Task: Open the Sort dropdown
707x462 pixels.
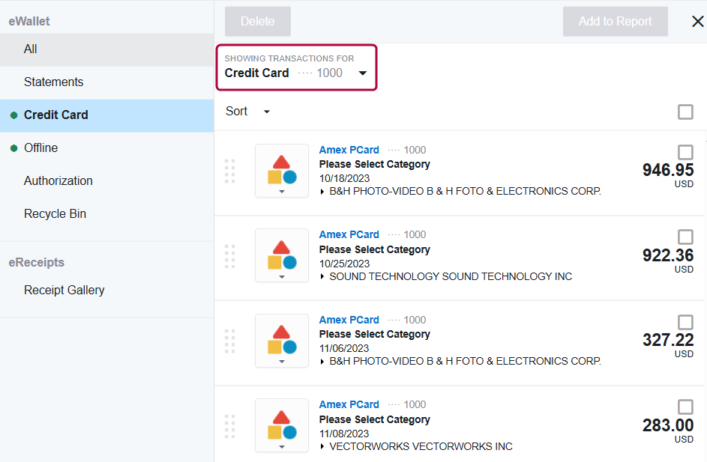Action: tap(247, 112)
